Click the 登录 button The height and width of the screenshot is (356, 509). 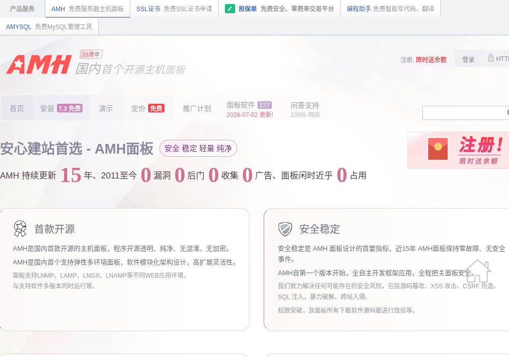point(468,60)
